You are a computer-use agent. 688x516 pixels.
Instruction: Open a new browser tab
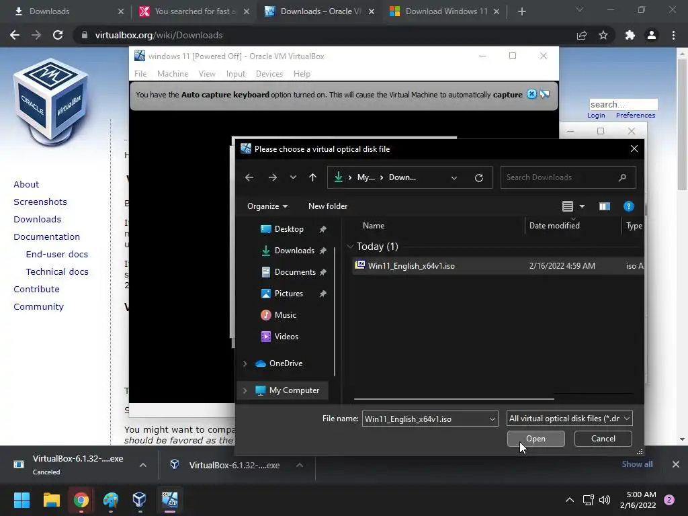coord(521,11)
